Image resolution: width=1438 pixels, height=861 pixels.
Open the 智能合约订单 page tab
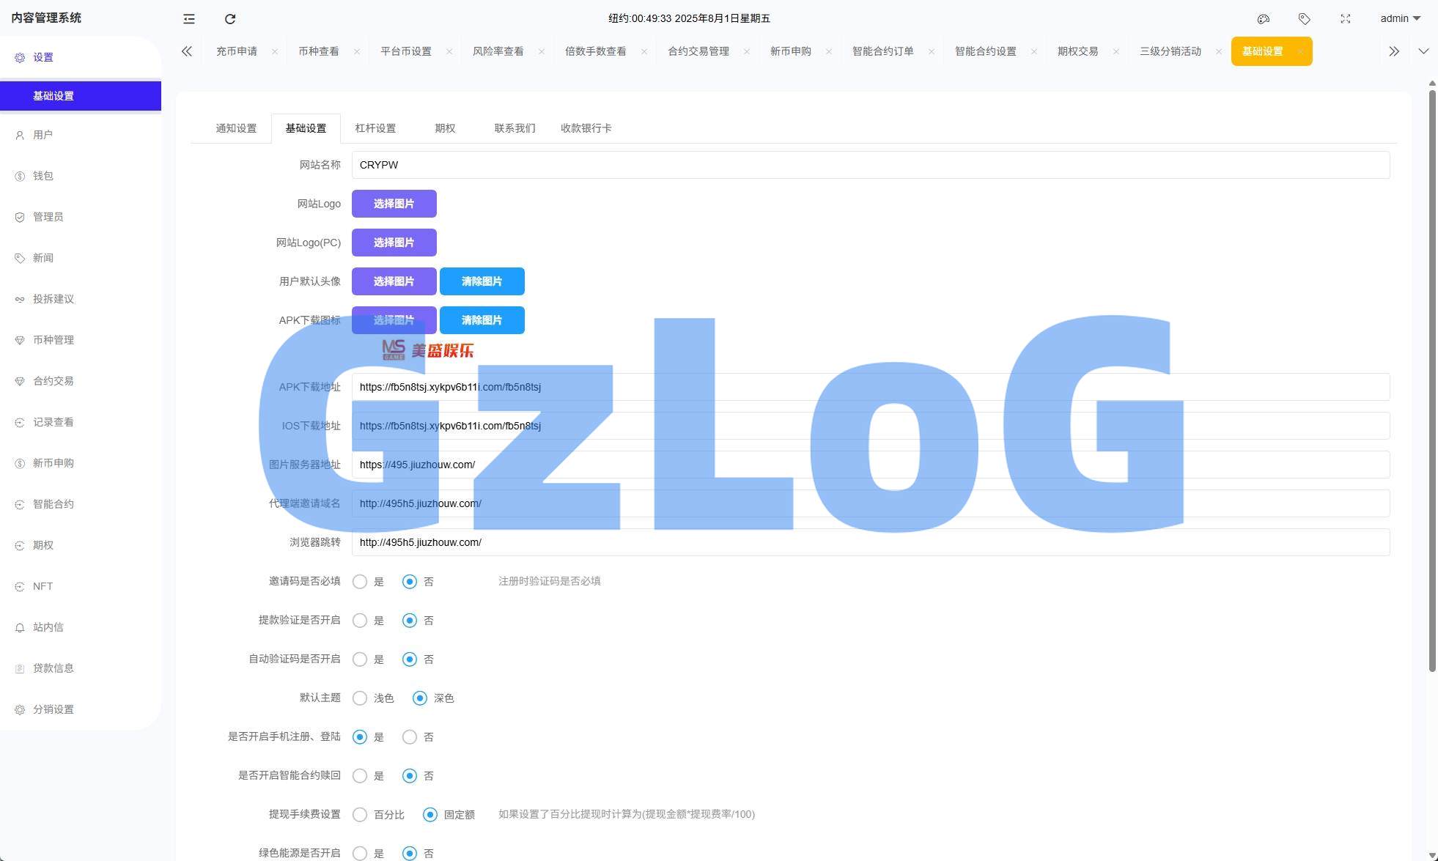pos(882,51)
